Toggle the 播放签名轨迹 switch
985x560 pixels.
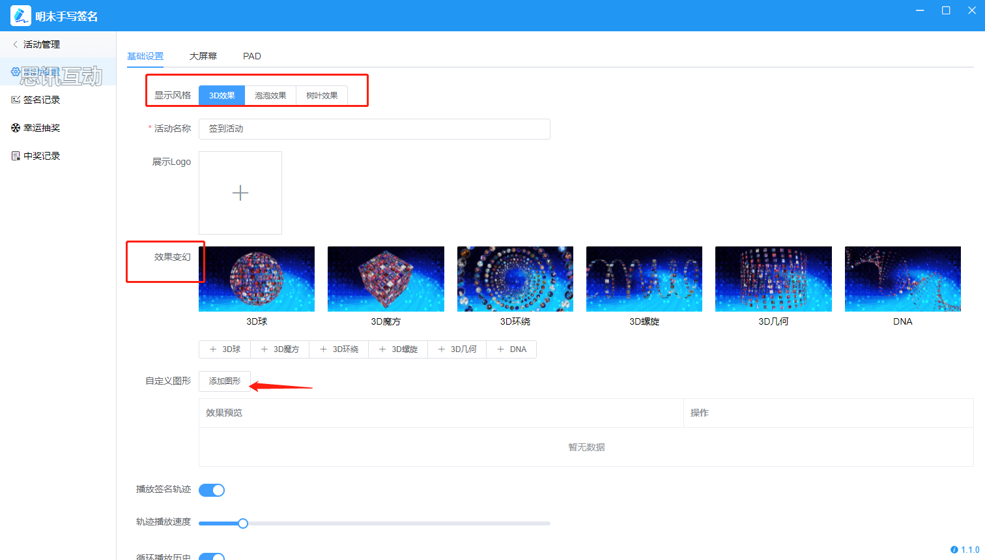coord(212,490)
